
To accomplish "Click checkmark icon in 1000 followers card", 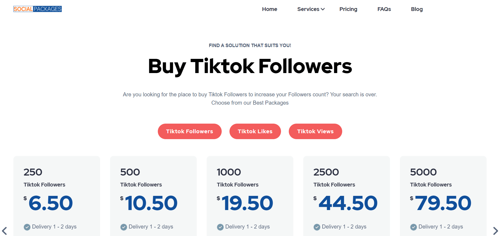I will (x=220, y=227).
